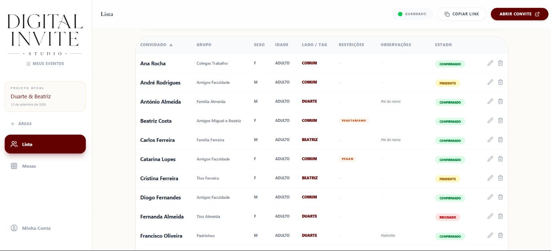Sort by Lado / Tag column header
The image size is (551, 251).
click(315, 45)
